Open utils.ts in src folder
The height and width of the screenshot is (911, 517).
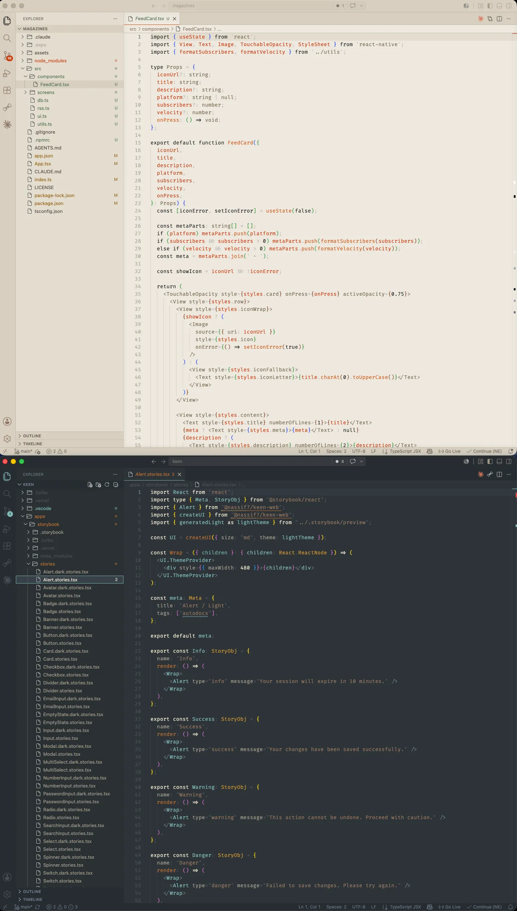(x=70, y=124)
